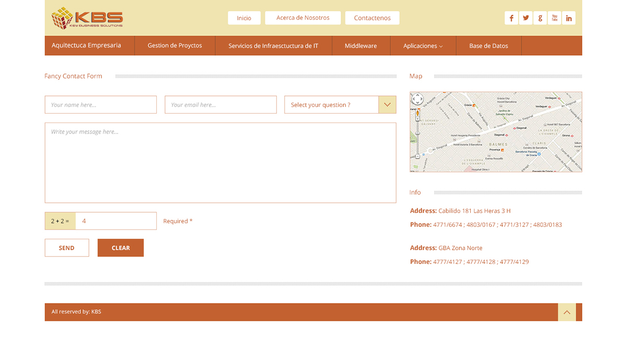
Task: Focus the 'Your name here...' field
Action: [x=101, y=105]
